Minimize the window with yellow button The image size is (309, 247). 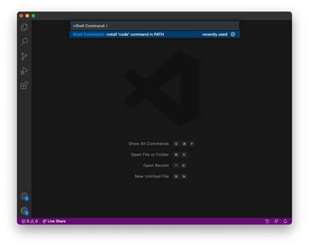tap(27, 16)
